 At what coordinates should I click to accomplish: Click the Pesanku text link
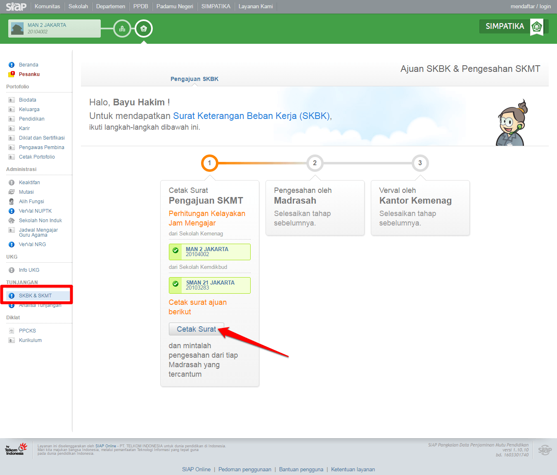click(x=29, y=74)
